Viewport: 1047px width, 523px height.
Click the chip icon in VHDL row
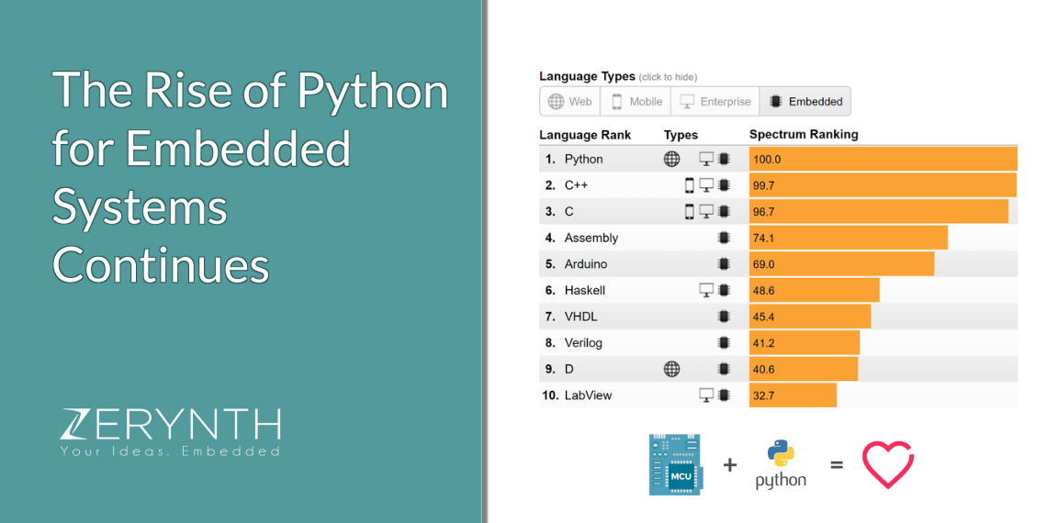[723, 317]
